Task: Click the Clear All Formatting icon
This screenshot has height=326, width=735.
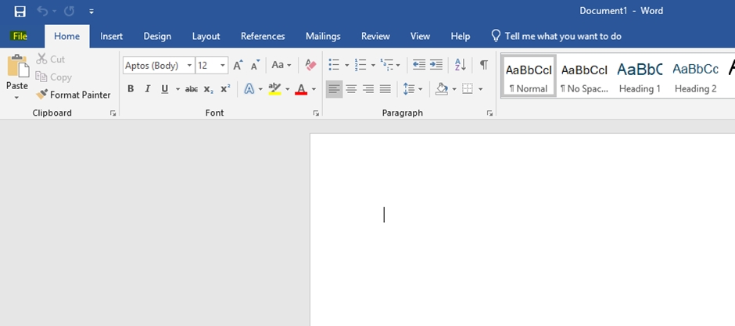Action: tap(310, 66)
